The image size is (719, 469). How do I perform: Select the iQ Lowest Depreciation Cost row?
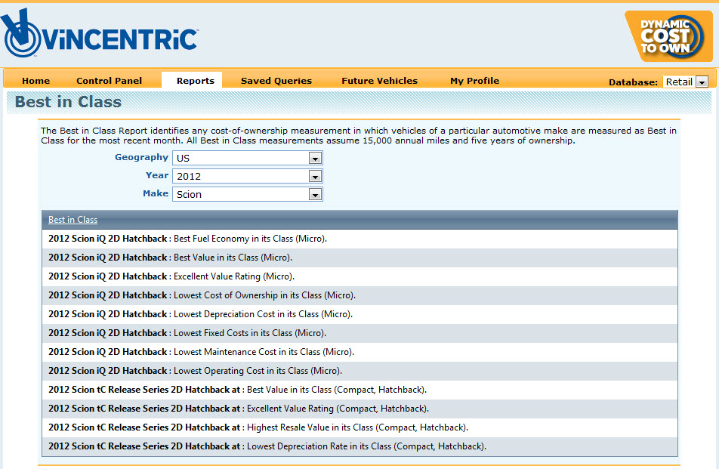[359, 314]
